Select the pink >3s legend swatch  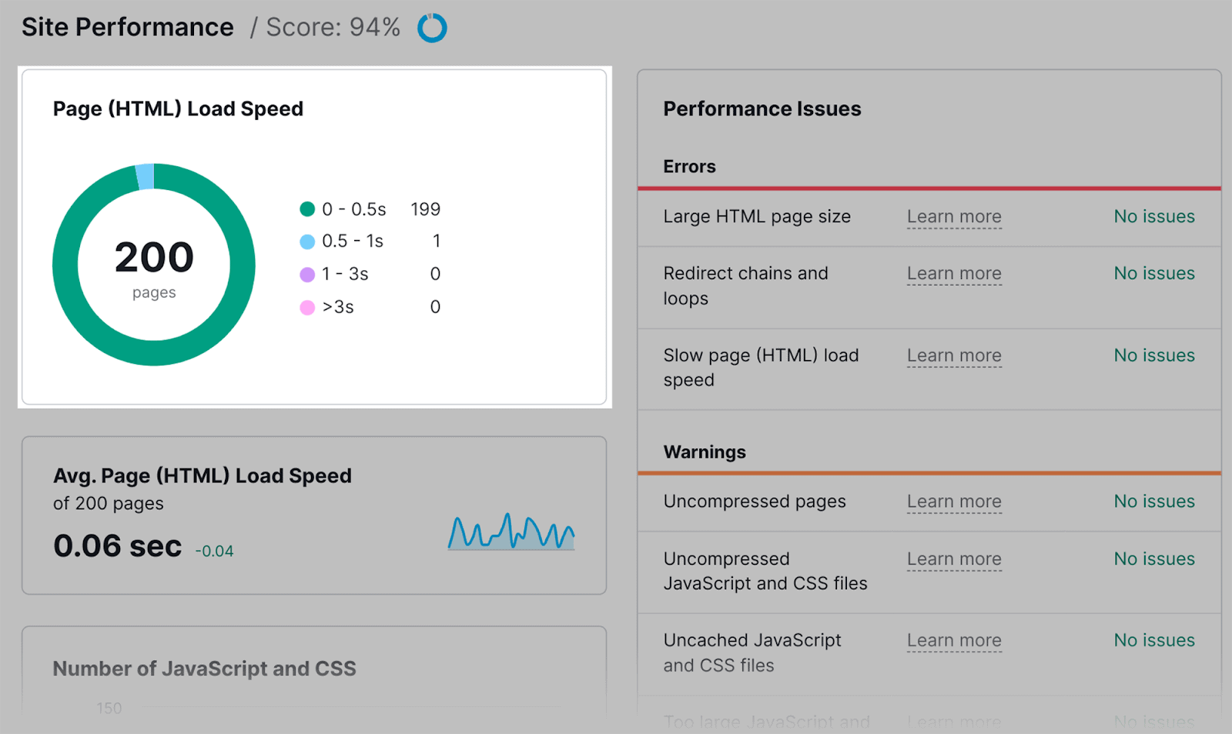pos(307,307)
